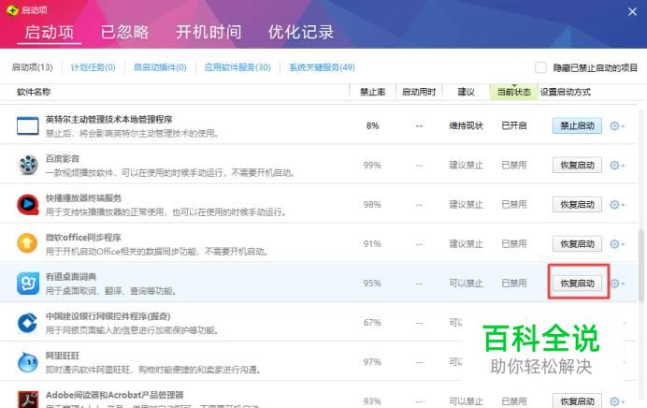
Task: Open gear settings for 微软office同步程序 row
Action: 616,244
